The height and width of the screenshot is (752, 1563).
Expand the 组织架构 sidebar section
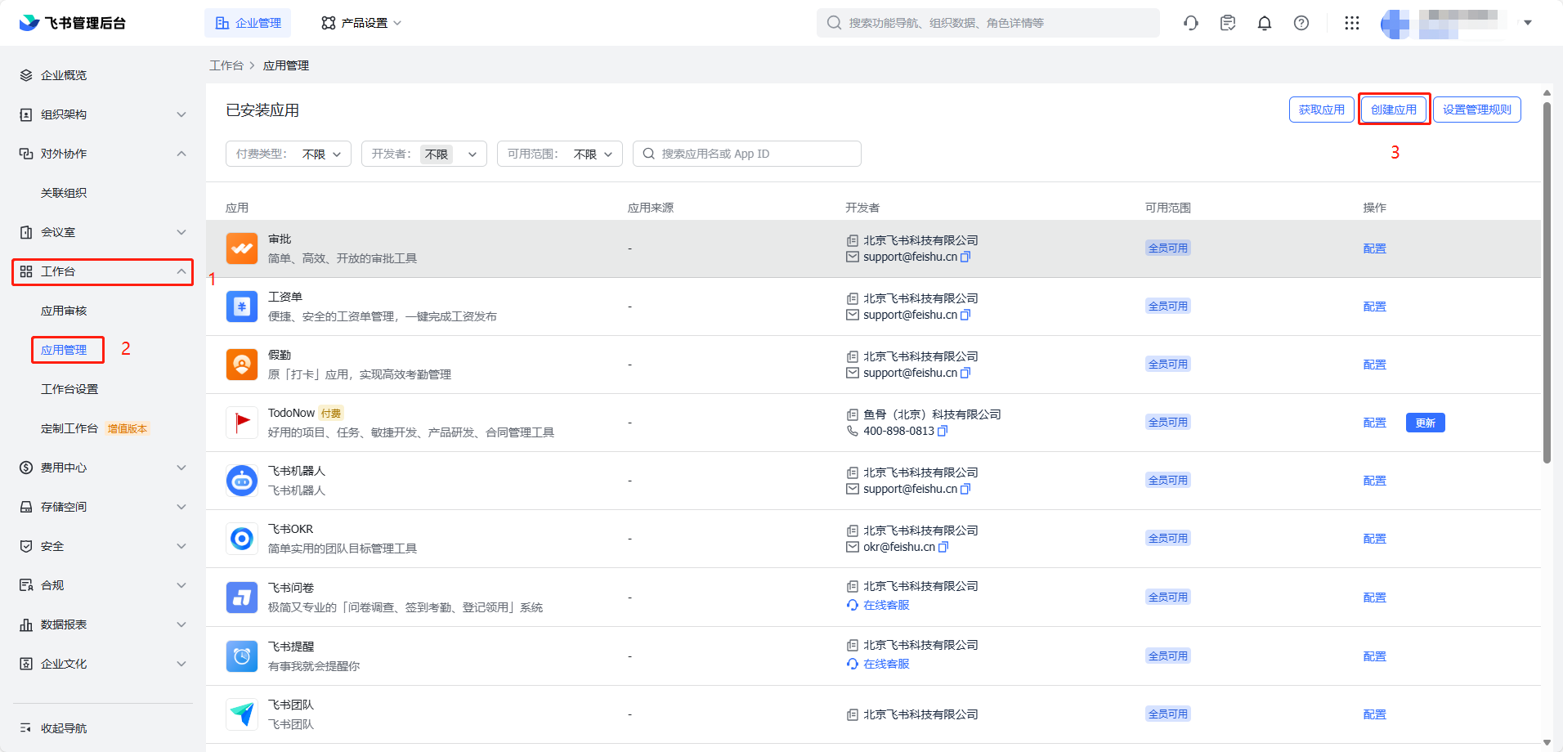pos(103,114)
